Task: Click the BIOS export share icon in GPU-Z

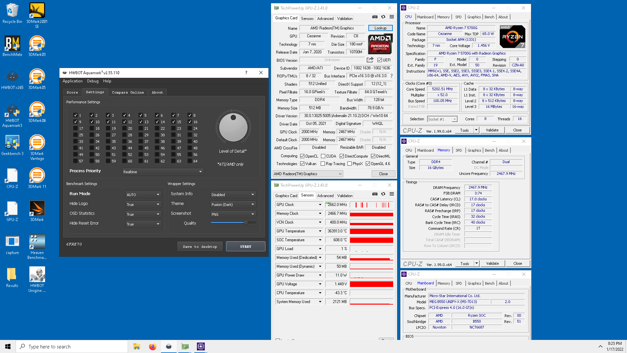Action: tap(370, 60)
